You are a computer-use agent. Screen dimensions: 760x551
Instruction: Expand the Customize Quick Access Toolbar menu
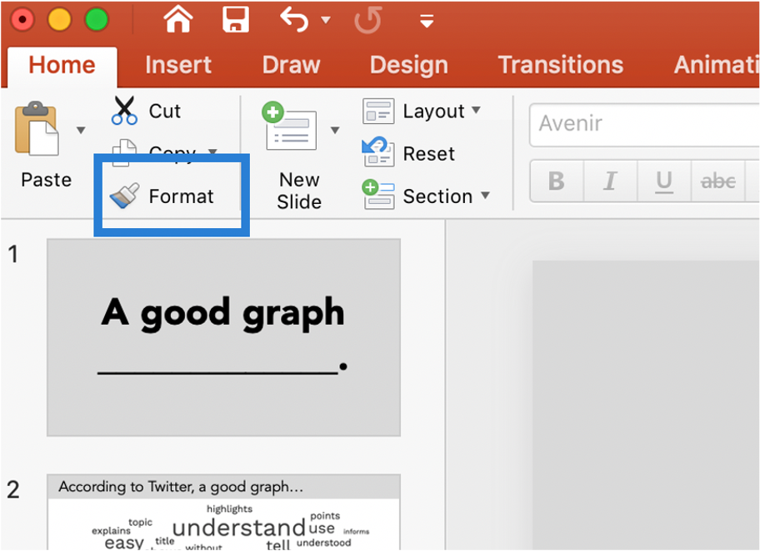[x=426, y=21]
